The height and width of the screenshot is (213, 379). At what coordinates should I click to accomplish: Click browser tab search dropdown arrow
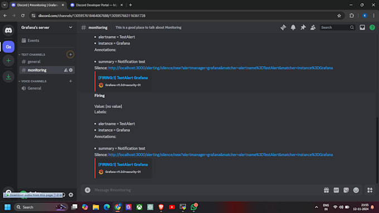click(4, 5)
